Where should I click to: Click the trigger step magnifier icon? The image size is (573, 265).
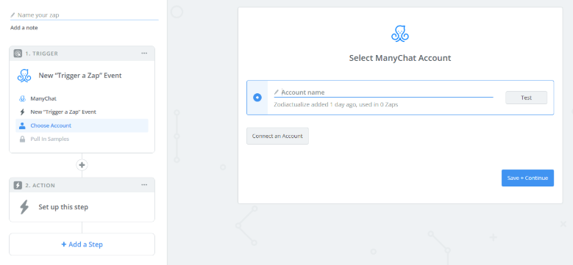tap(18, 54)
